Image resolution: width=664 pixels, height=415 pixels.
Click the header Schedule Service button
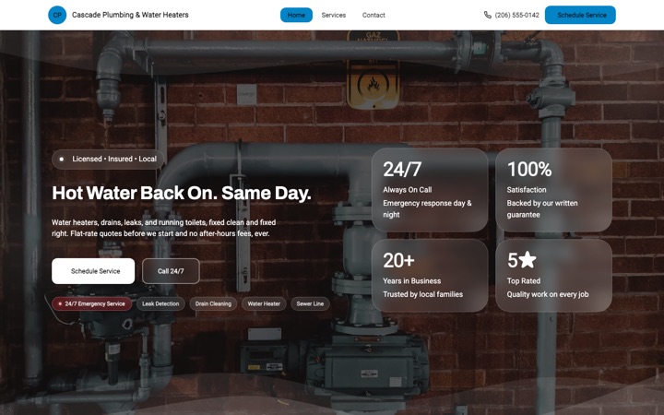click(x=580, y=15)
